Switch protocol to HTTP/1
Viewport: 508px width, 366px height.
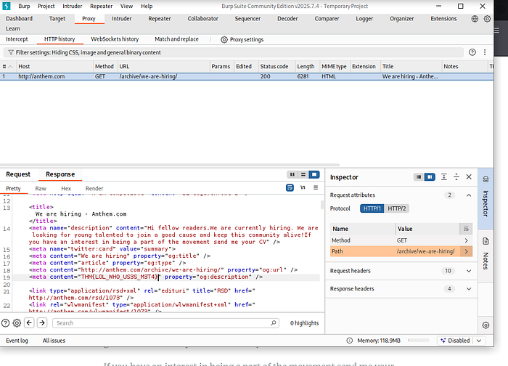click(x=372, y=208)
